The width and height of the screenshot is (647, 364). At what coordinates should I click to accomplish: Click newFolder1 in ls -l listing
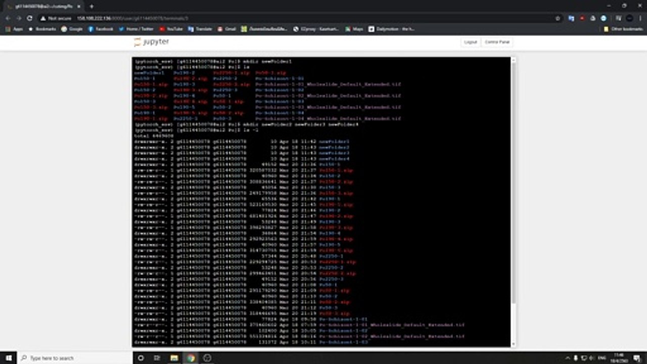pos(334,142)
